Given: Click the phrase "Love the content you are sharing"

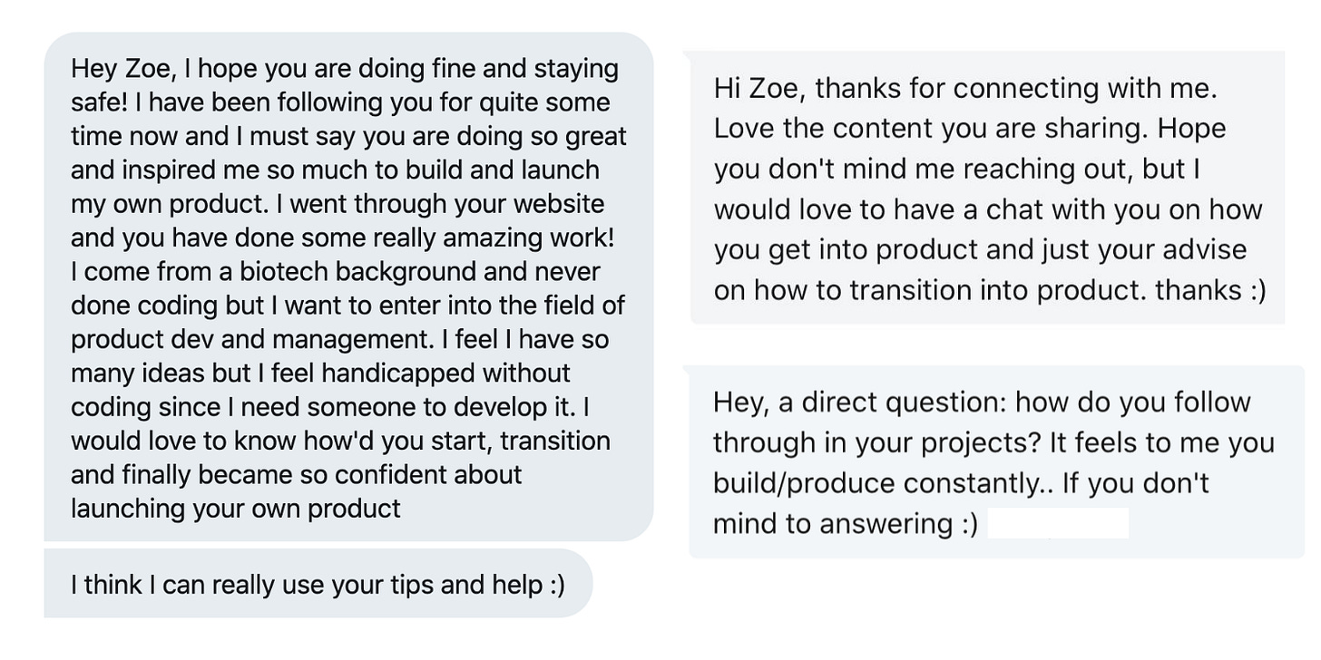Looking at the screenshot, I should click(929, 129).
